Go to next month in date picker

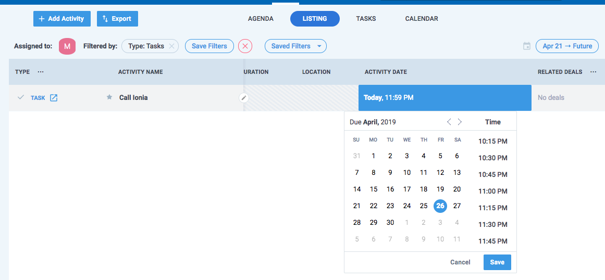pyautogui.click(x=460, y=122)
